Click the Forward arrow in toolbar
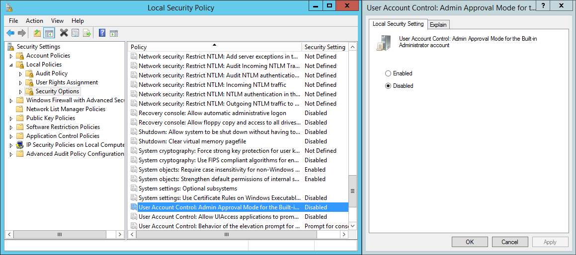 [x=21, y=33]
